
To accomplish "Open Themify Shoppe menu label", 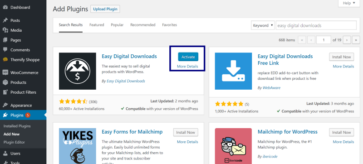I will coord(25,60).
